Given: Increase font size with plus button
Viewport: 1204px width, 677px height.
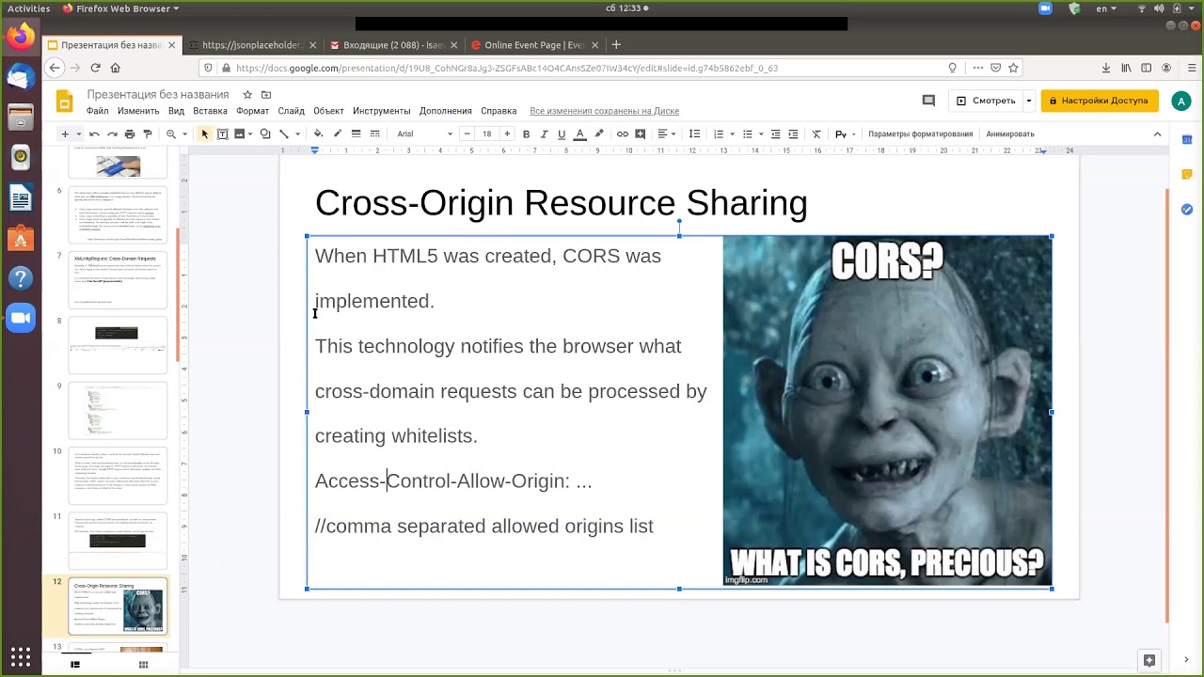Looking at the screenshot, I should 507,134.
